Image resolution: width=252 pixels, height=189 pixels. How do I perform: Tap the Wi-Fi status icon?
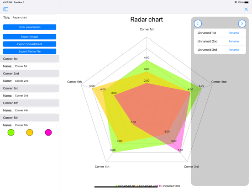click(x=236, y=2)
